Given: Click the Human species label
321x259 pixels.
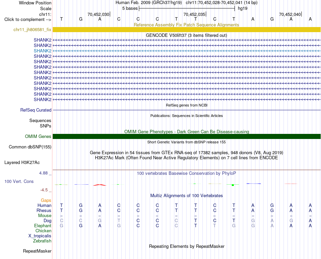Looking at the screenshot, I should (x=44, y=205).
